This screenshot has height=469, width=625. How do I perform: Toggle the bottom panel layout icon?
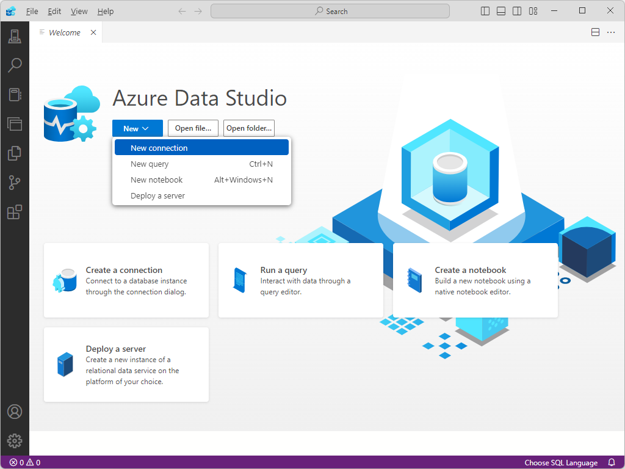coord(501,11)
